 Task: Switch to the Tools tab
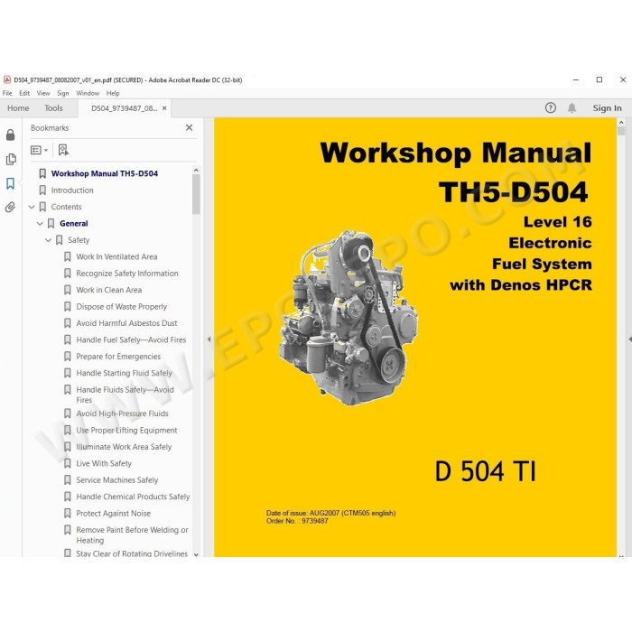click(53, 108)
